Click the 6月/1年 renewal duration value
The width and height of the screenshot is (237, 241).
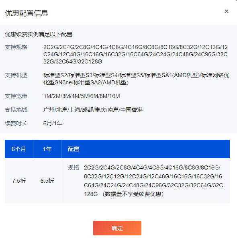[53, 123]
